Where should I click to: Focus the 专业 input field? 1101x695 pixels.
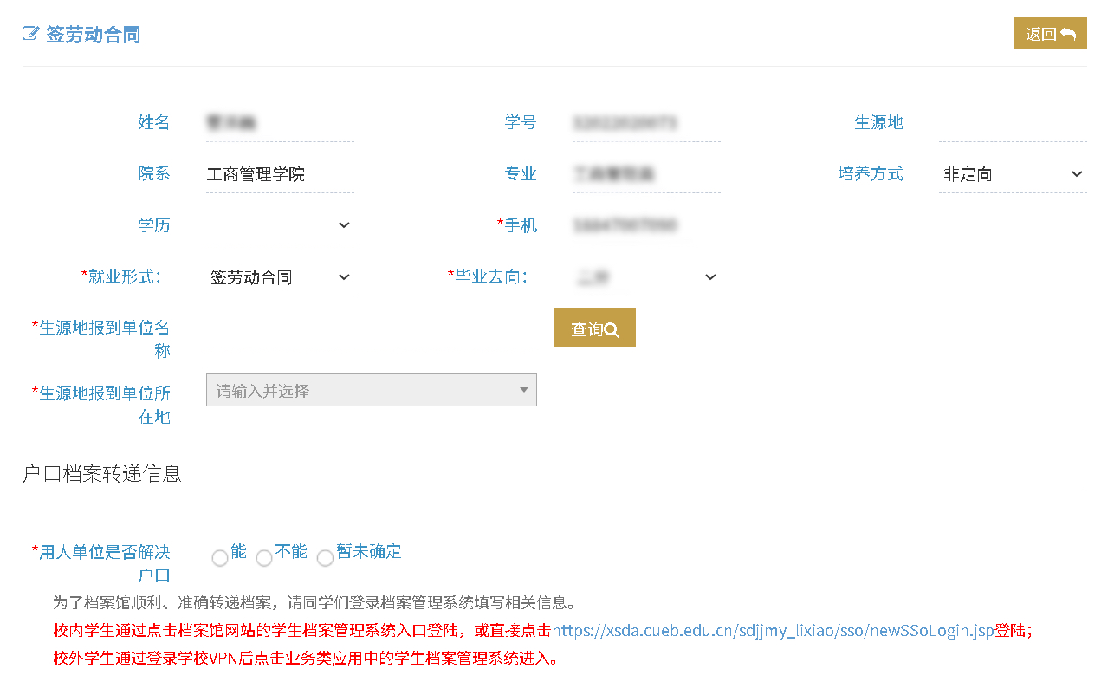pos(646,174)
